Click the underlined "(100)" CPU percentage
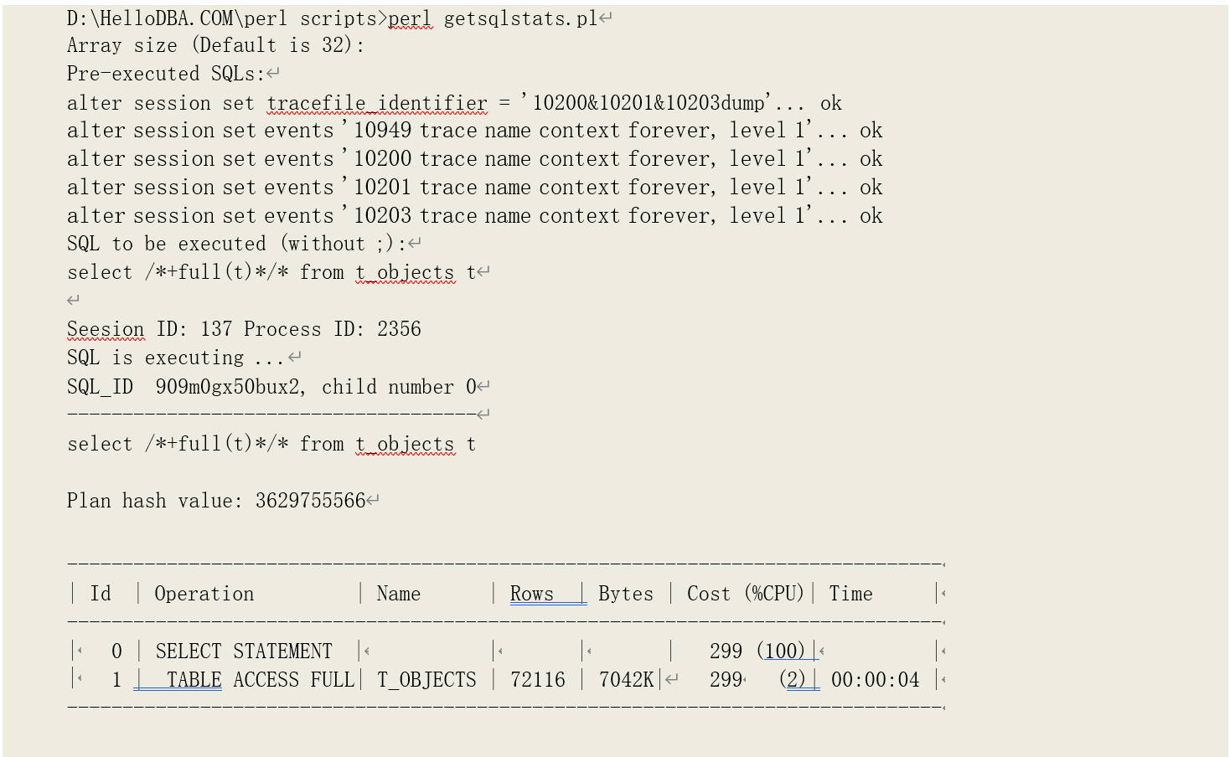Image resolution: width=1230 pixels, height=757 pixels. pyautogui.click(x=784, y=651)
